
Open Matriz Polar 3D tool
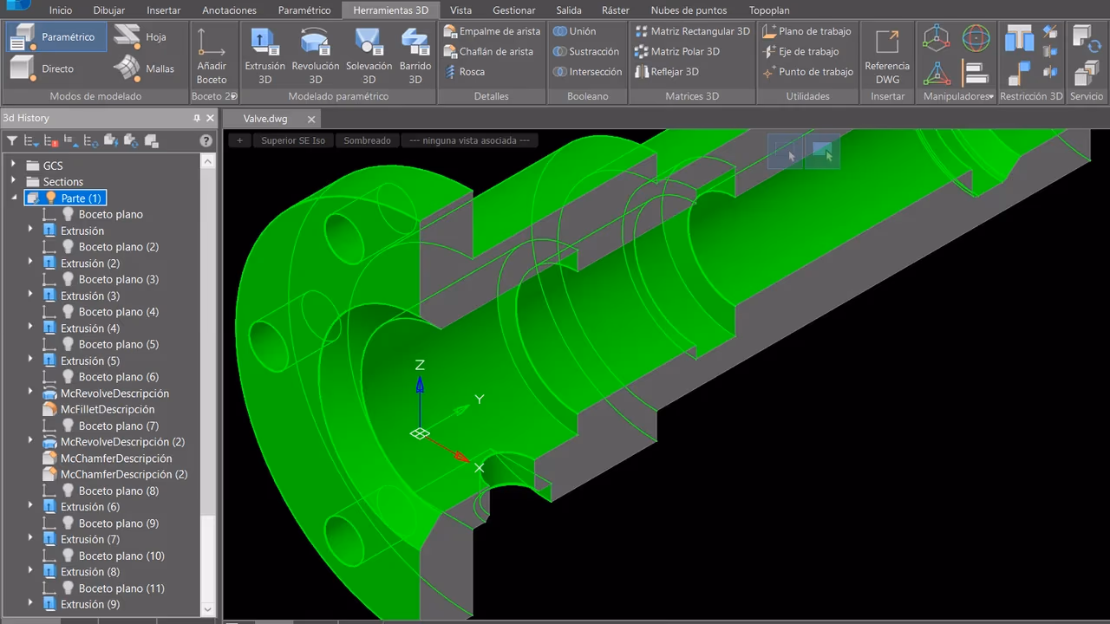(x=677, y=51)
